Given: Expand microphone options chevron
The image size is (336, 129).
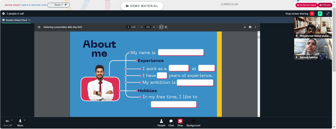Looking at the screenshot, I should click(25, 120).
